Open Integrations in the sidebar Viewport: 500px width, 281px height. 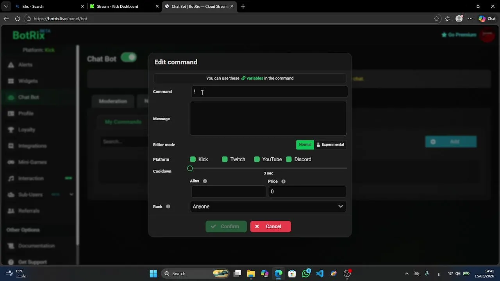[x=32, y=146]
